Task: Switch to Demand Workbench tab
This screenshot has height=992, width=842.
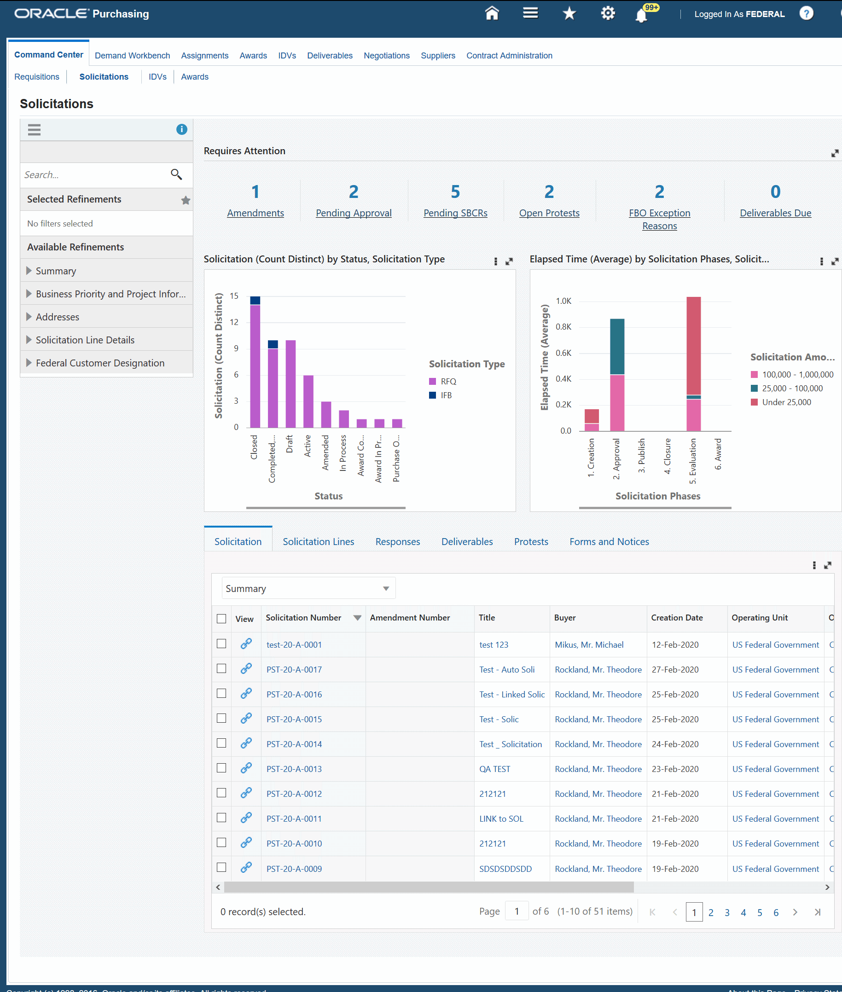Action: tap(132, 55)
